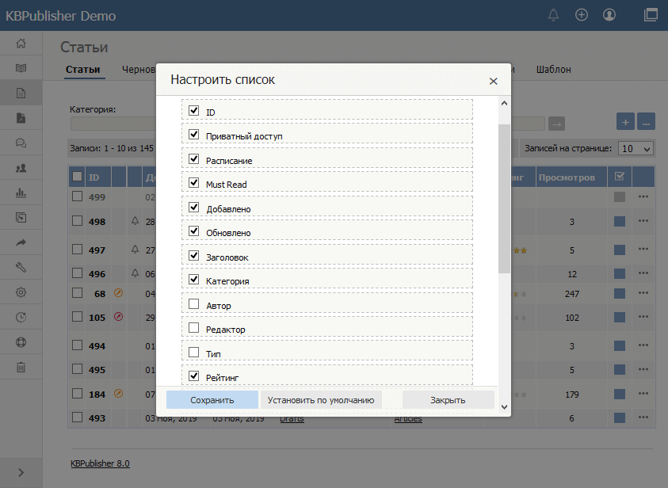Expand the left sidebar with the arrow

pos(21,472)
